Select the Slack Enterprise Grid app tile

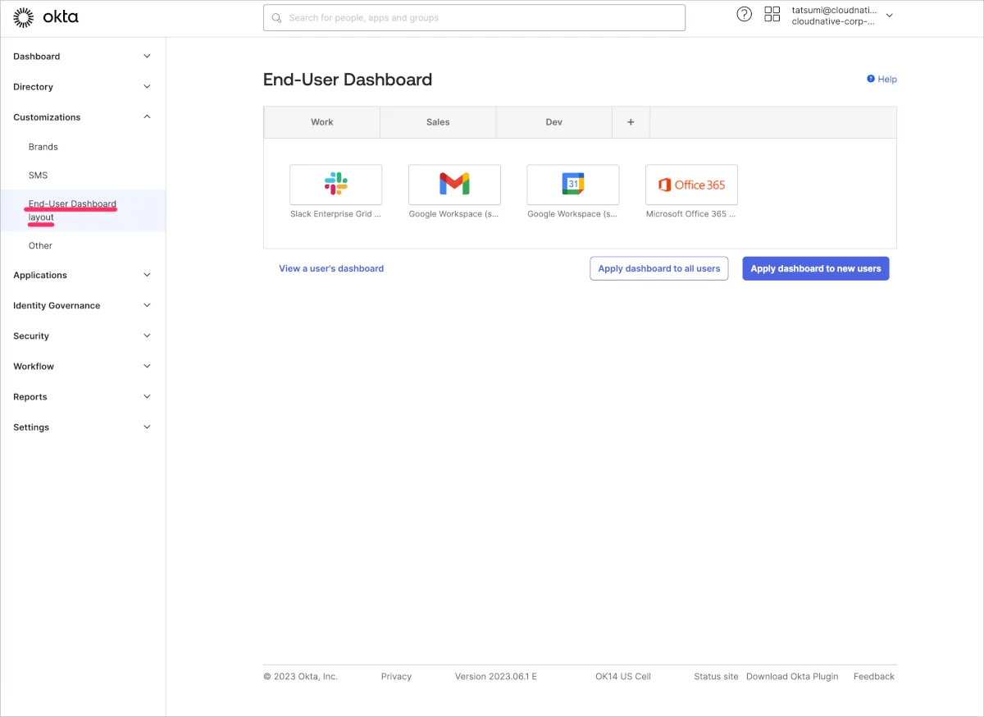[335, 185]
